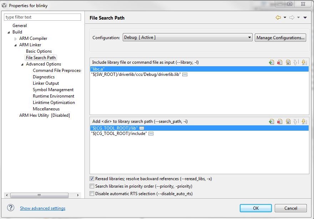314x219 pixels.
Task: Check Disable automatic RTS selection
Action: point(92,193)
